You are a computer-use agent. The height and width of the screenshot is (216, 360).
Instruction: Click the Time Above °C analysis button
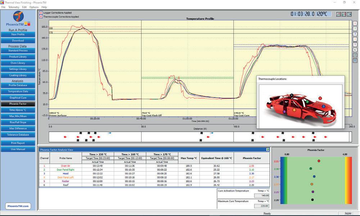[x=18, y=110]
